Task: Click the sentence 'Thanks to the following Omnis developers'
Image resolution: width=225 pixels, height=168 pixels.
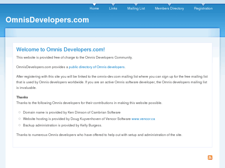Action: pyautogui.click(x=89, y=103)
